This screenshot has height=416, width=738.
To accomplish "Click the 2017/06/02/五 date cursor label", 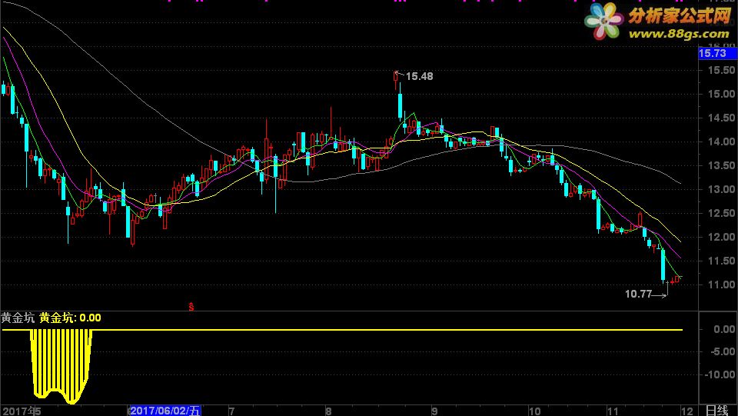I will (x=165, y=411).
